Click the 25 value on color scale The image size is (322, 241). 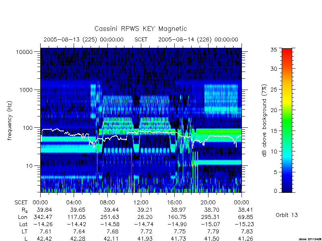point(274,90)
